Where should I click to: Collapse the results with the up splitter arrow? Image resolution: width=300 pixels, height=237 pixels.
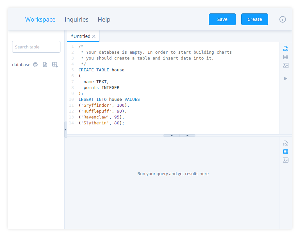pyautogui.click(x=171, y=135)
